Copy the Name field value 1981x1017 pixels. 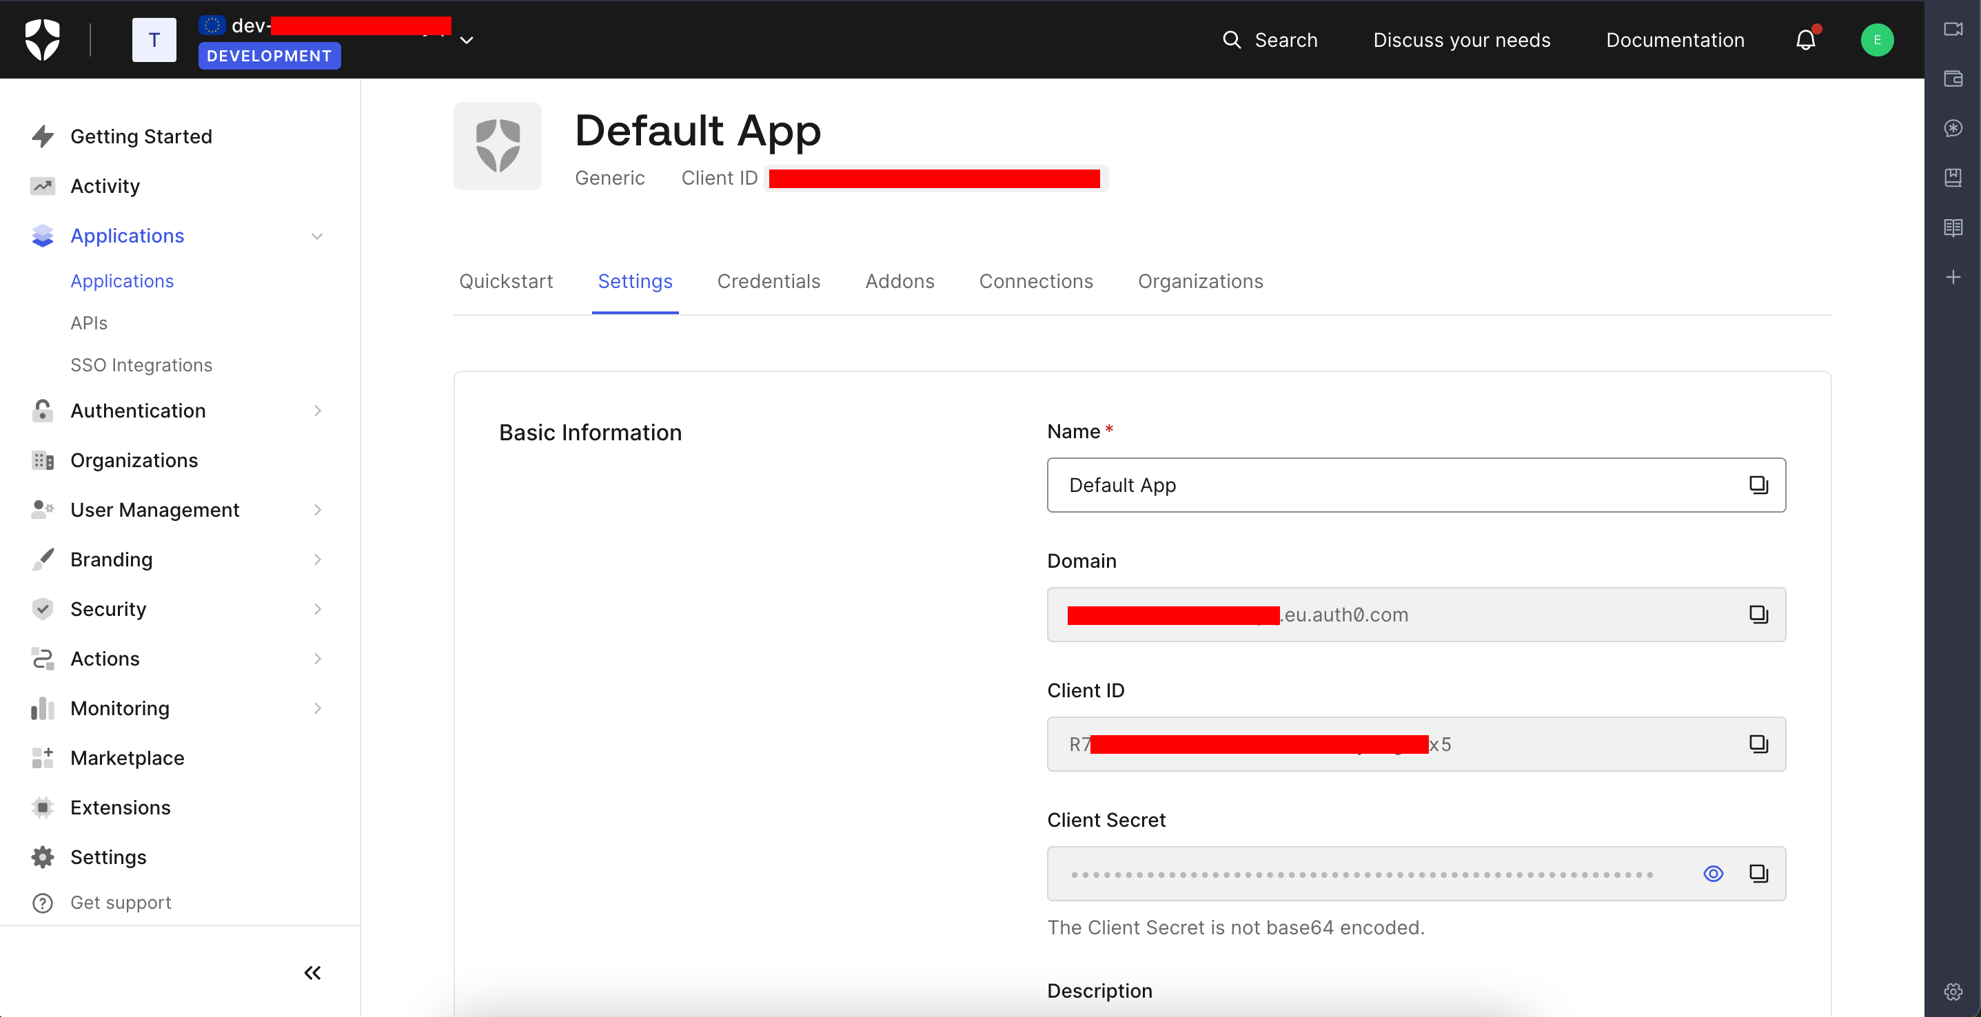pyautogui.click(x=1758, y=485)
